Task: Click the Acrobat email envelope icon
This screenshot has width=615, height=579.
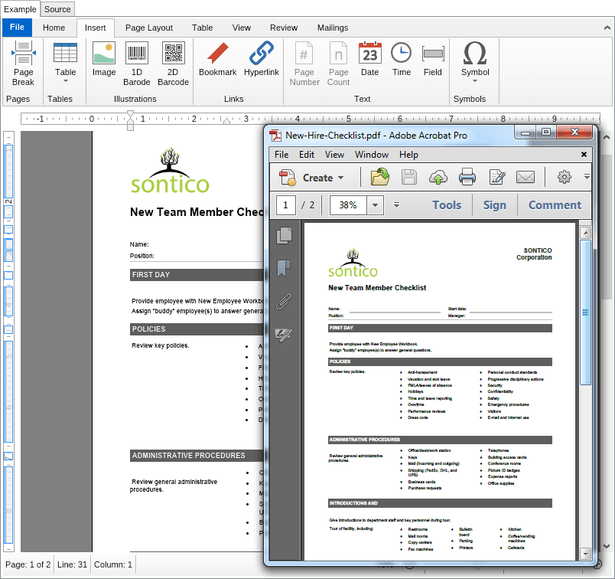Action: point(525,178)
